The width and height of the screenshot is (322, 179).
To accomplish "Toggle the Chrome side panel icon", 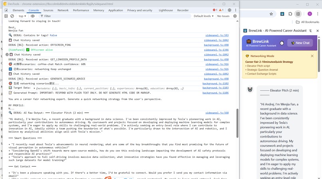I will pos(298,14).
